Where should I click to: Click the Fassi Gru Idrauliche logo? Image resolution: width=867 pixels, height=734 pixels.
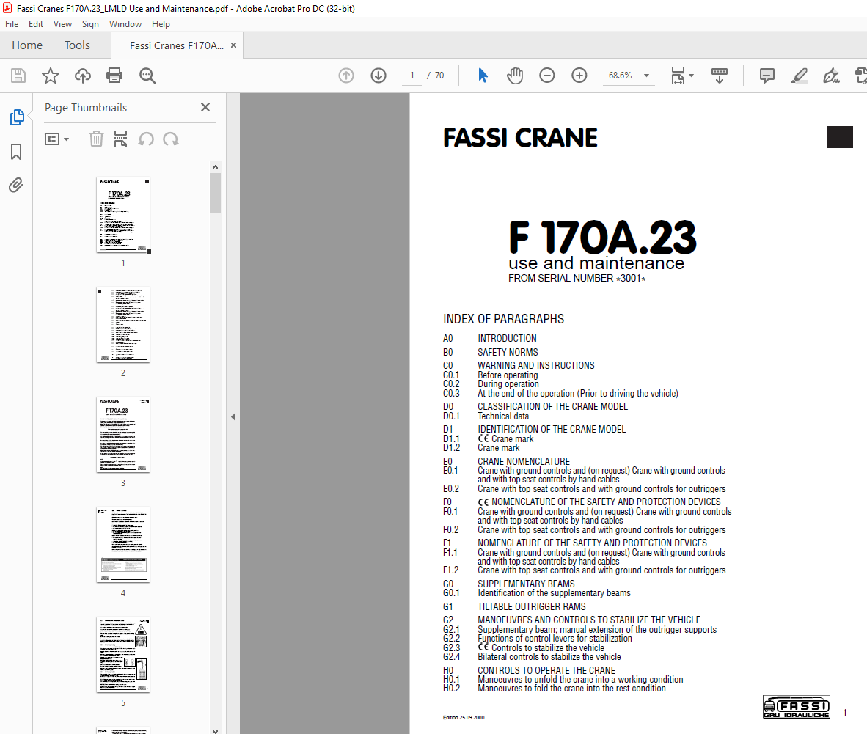click(x=797, y=707)
